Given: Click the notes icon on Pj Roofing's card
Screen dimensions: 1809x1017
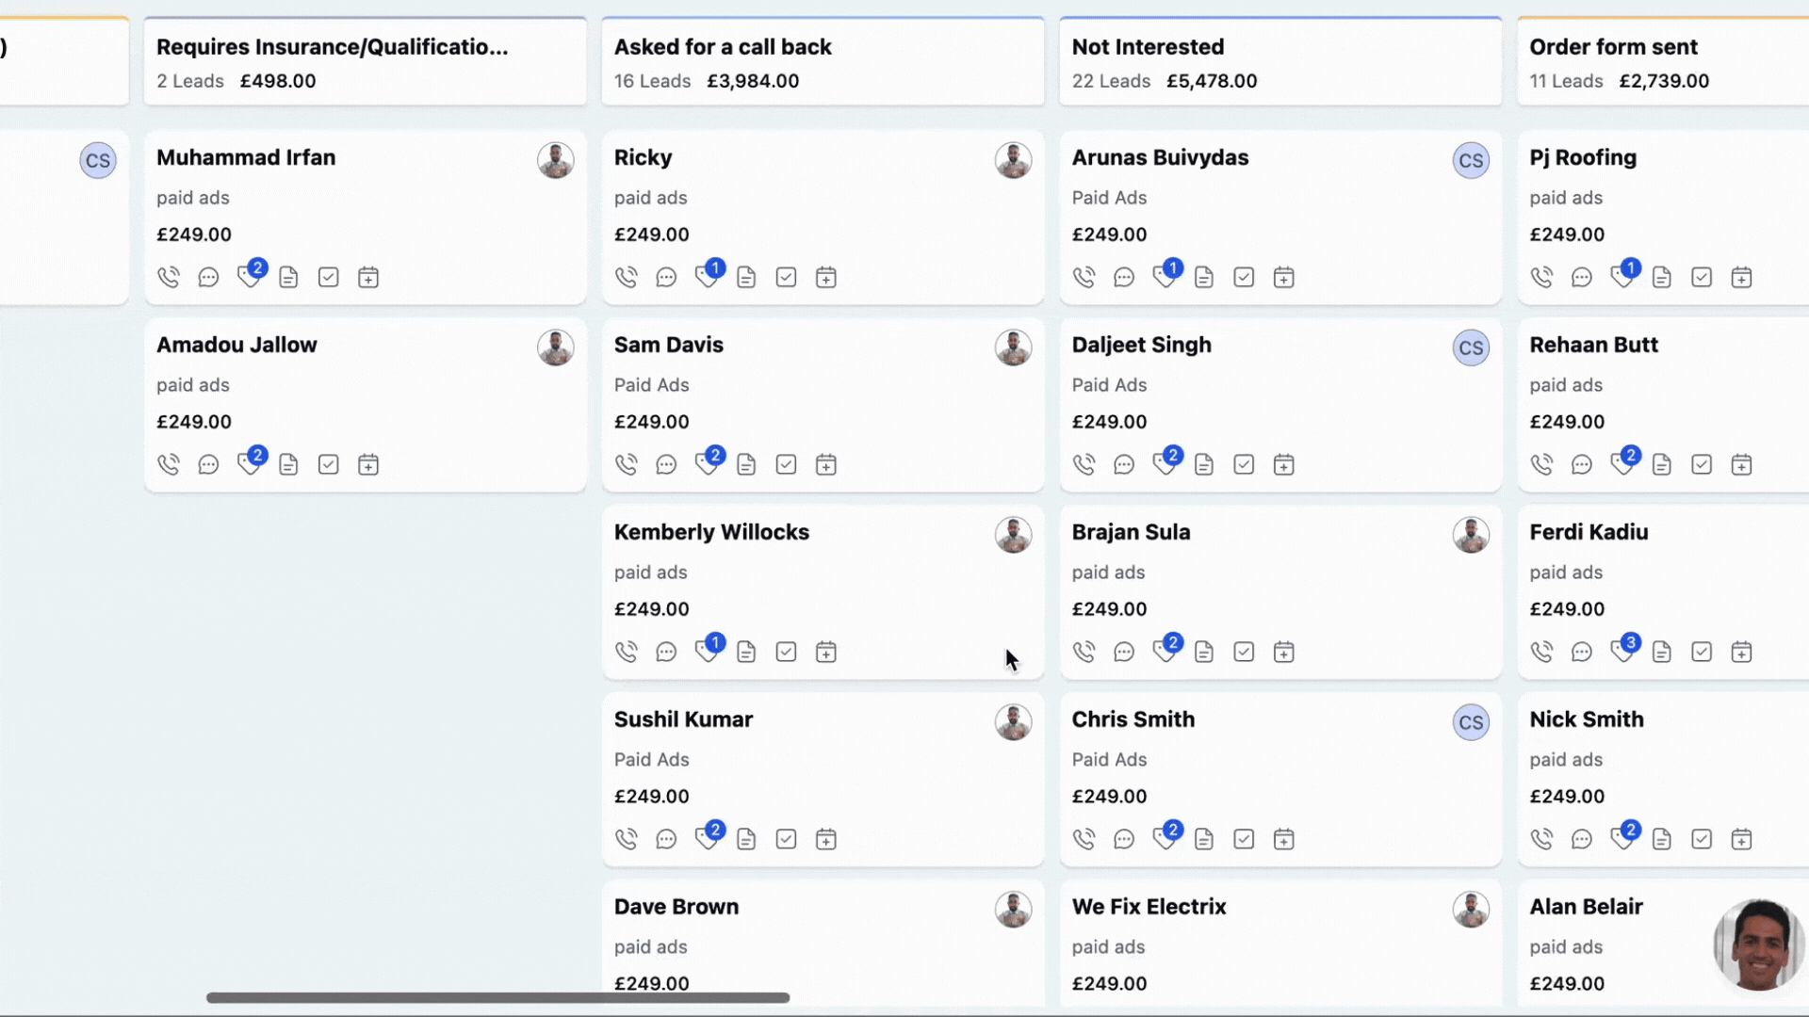Looking at the screenshot, I should [x=1661, y=278].
